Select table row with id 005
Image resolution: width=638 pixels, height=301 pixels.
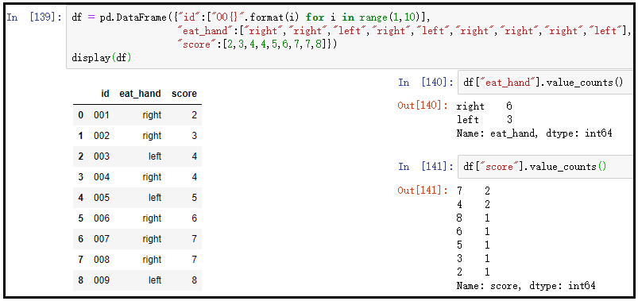(137, 198)
